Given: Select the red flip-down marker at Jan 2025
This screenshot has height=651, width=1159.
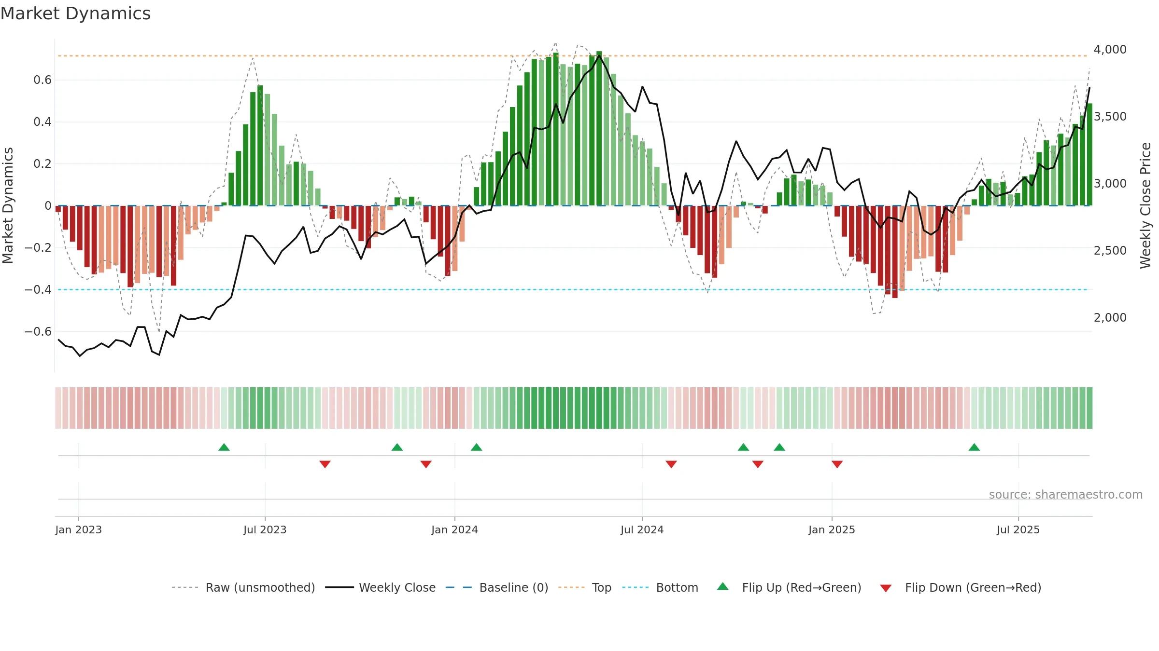Looking at the screenshot, I should 837,464.
